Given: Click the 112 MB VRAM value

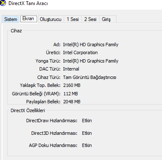Looking at the screenshot, I should pyautogui.click(x=70, y=94).
